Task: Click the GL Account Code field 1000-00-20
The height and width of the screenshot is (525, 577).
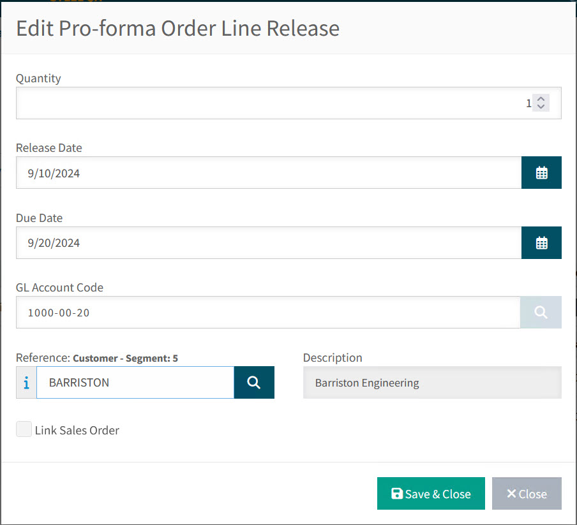Action: [x=268, y=312]
